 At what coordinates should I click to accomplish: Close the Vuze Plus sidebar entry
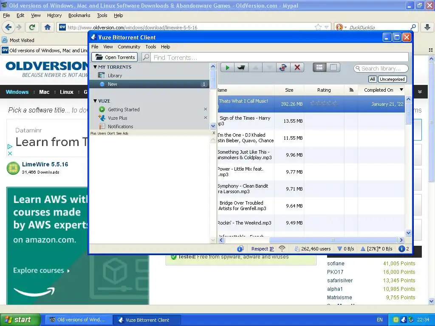pyautogui.click(x=205, y=118)
